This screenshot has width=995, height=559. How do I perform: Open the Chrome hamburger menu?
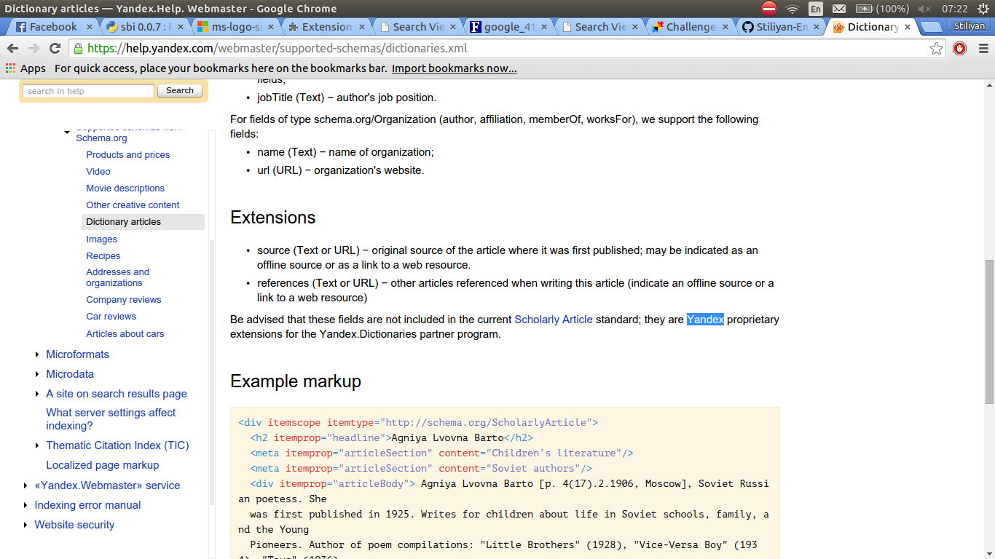tap(983, 49)
